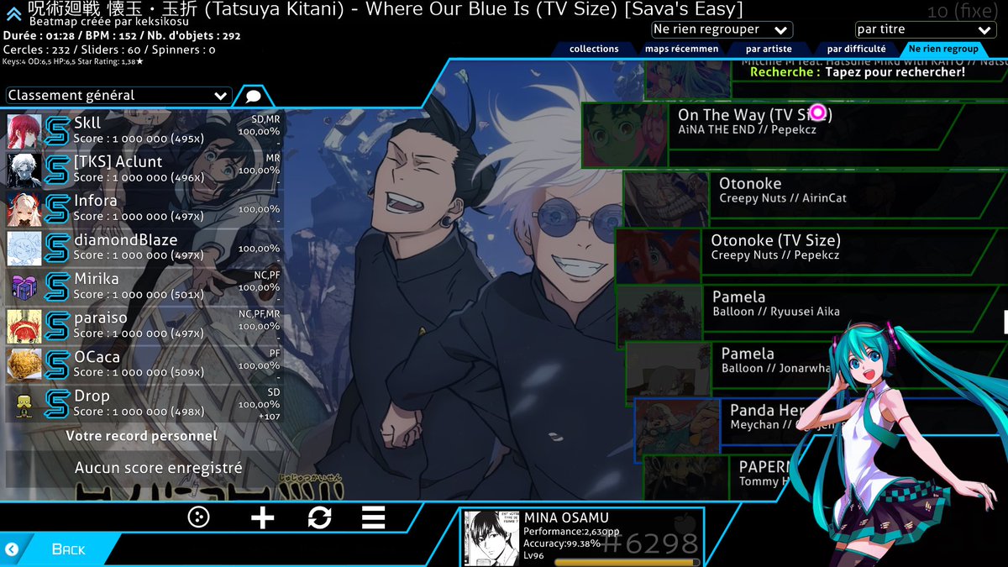Image resolution: width=1008 pixels, height=567 pixels.
Task: Expand the 'Ne rien regrouper' group dropdown
Action: pyautogui.click(x=722, y=29)
